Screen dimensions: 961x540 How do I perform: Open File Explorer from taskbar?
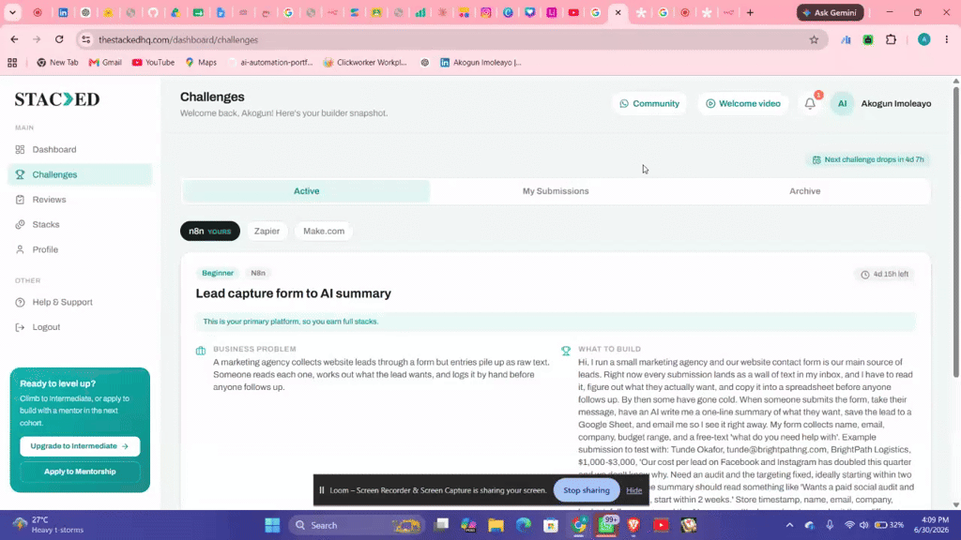pyautogui.click(x=496, y=525)
